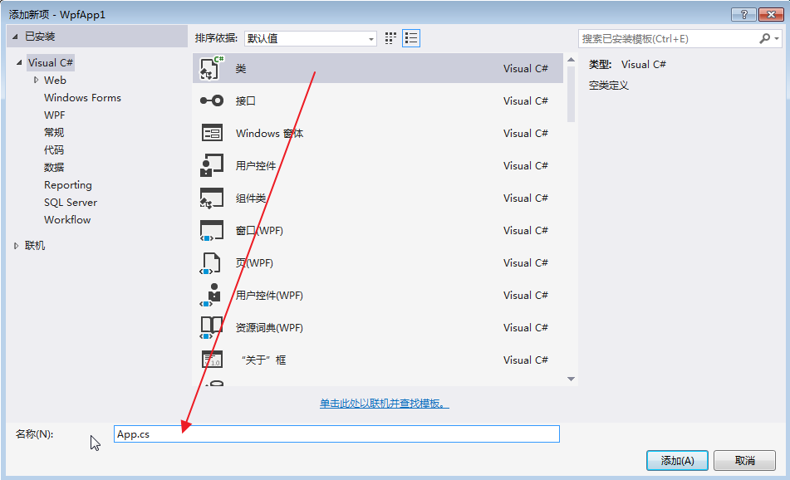
Task: Click the Windows 窗体 template icon
Action: tap(212, 133)
